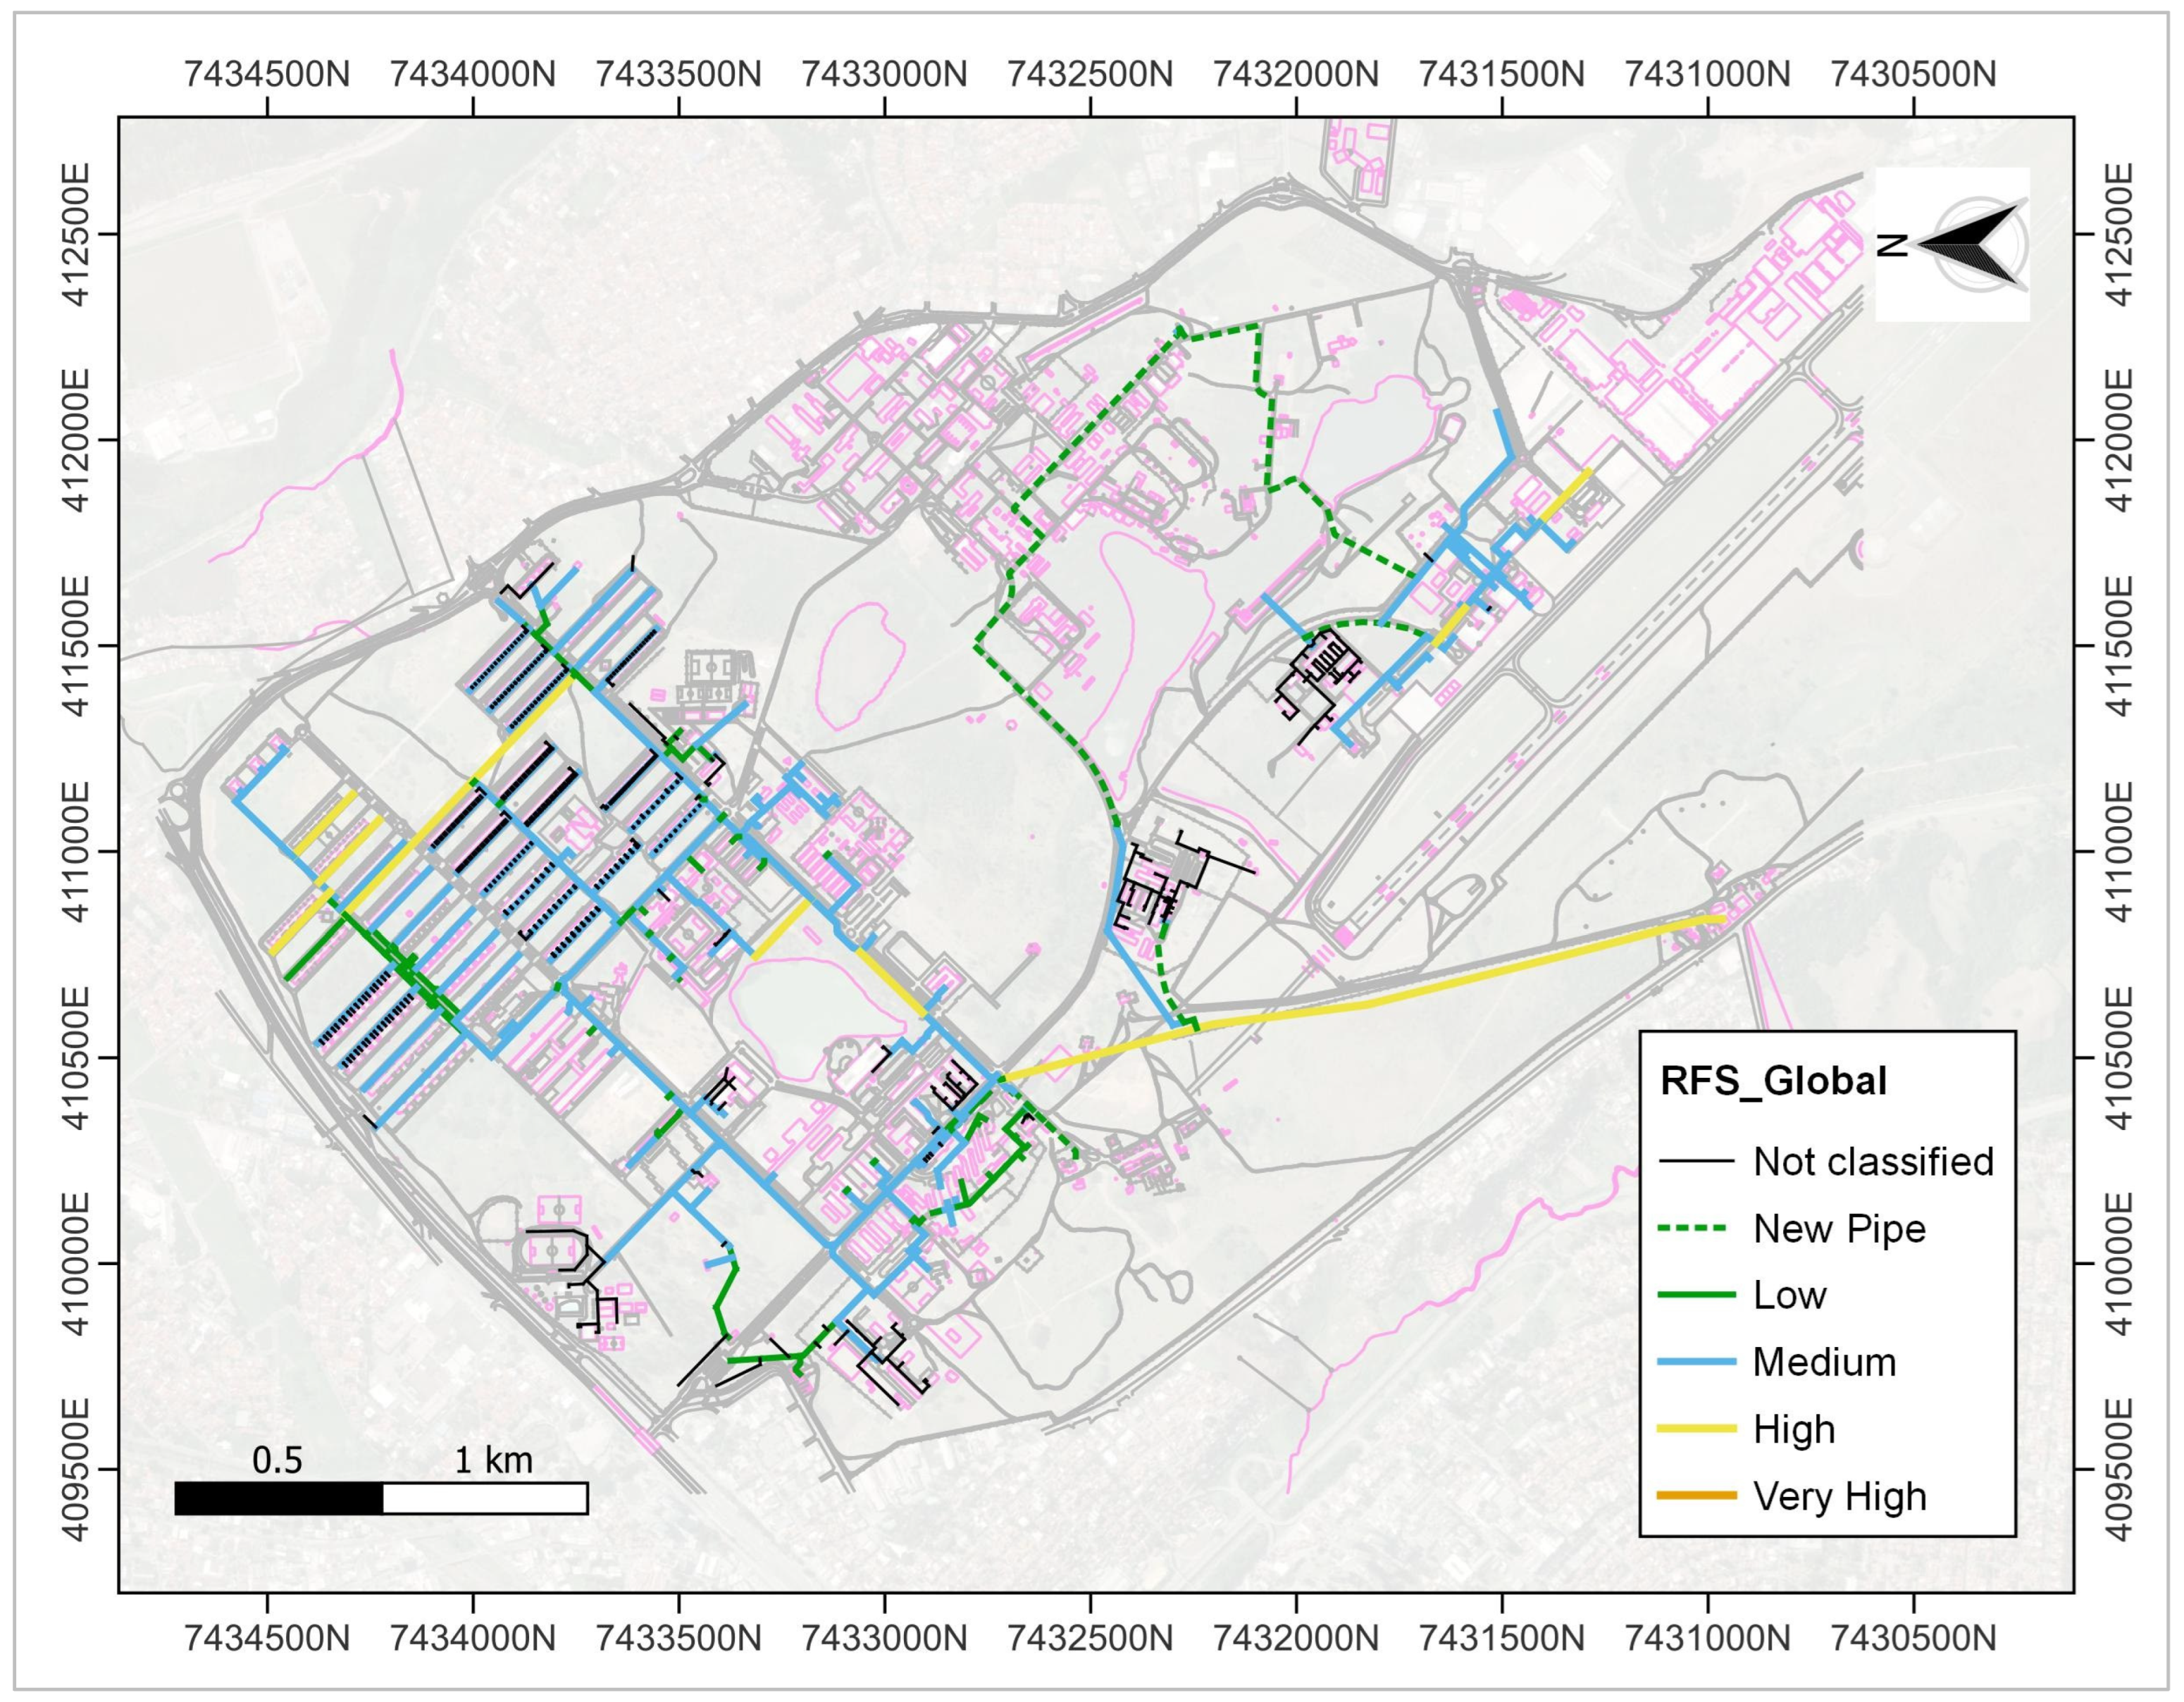Click the black 0.5 scale bar segment
This screenshot has height=1702, width=2184.
(x=278, y=1499)
